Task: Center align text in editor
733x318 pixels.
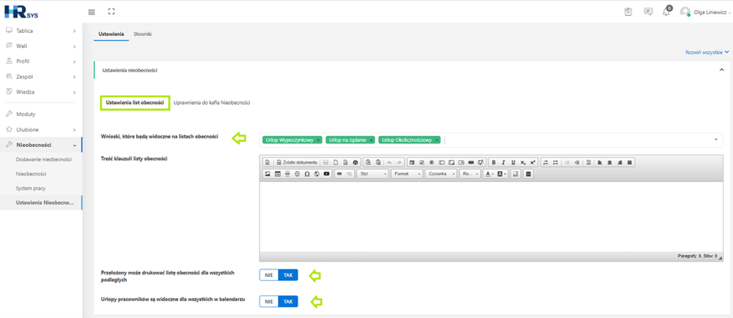Action: [x=609, y=162]
